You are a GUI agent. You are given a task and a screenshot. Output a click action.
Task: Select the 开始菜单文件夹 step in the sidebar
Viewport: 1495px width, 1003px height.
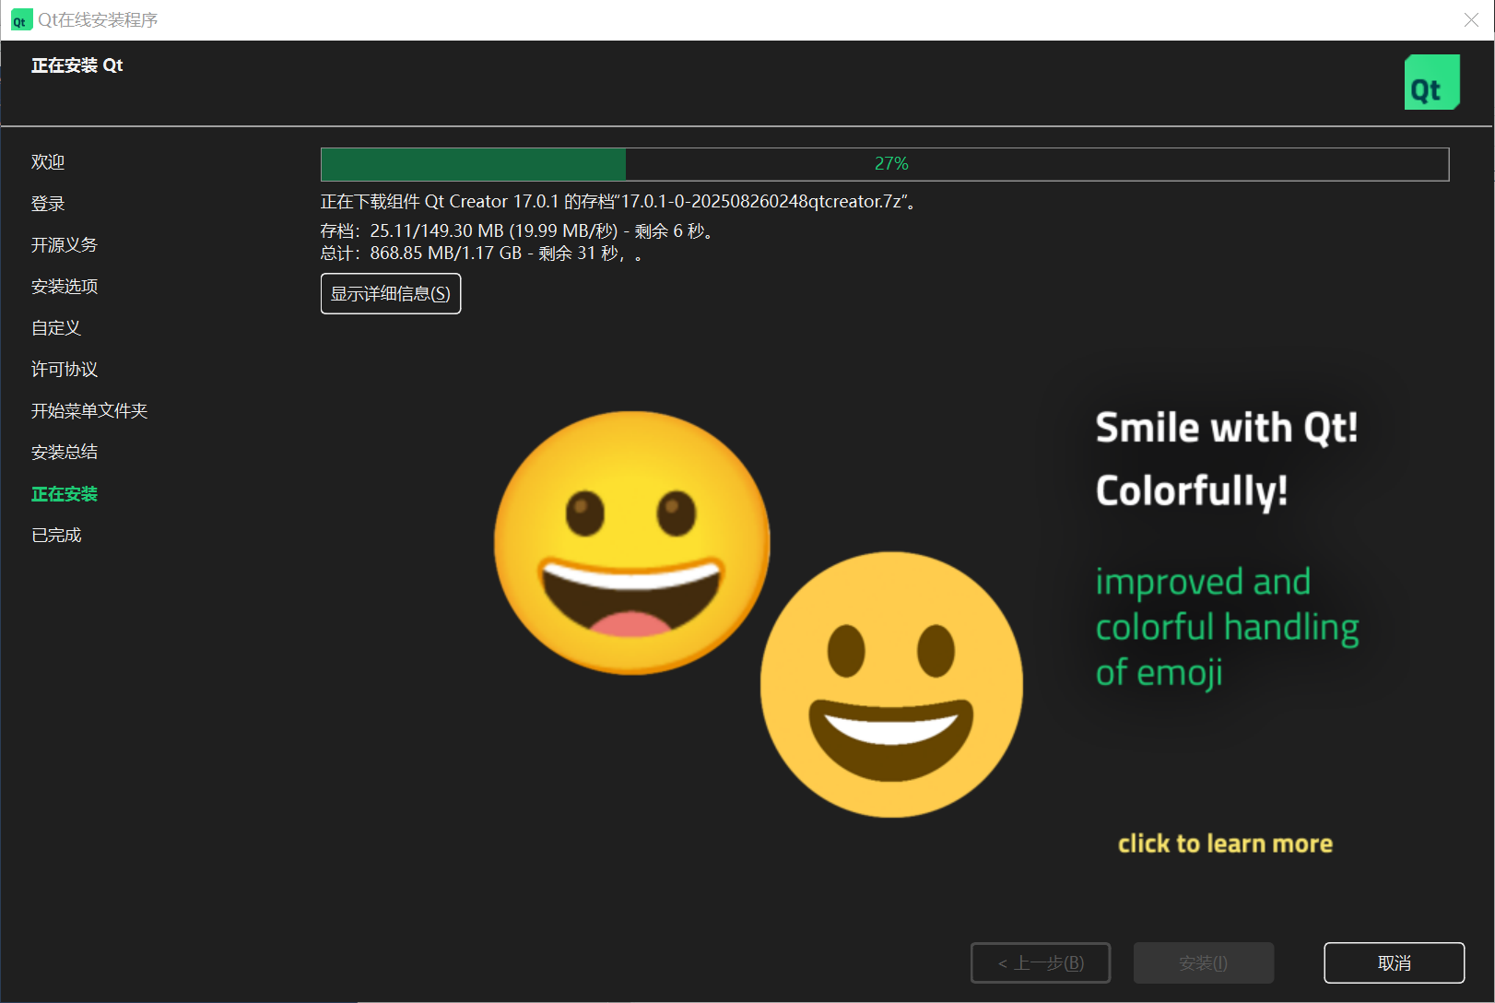pos(89,411)
